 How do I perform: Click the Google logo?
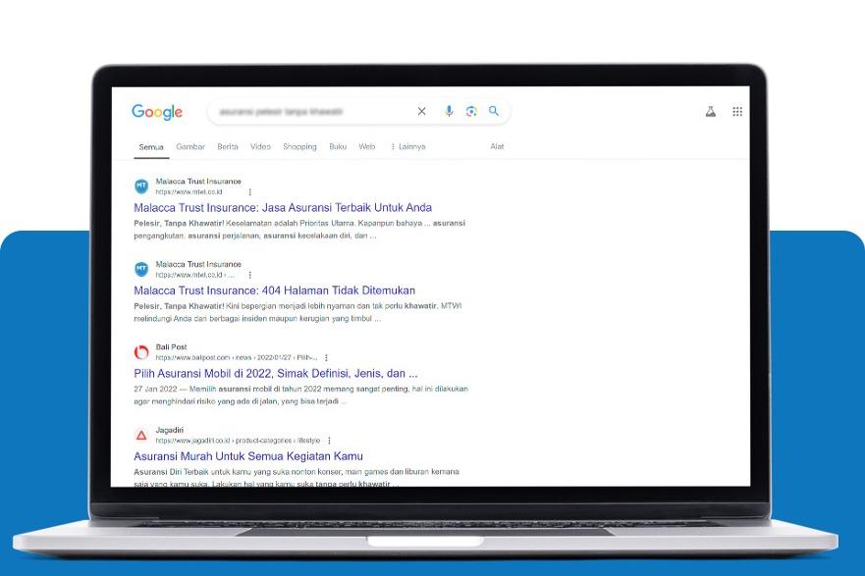click(x=157, y=112)
